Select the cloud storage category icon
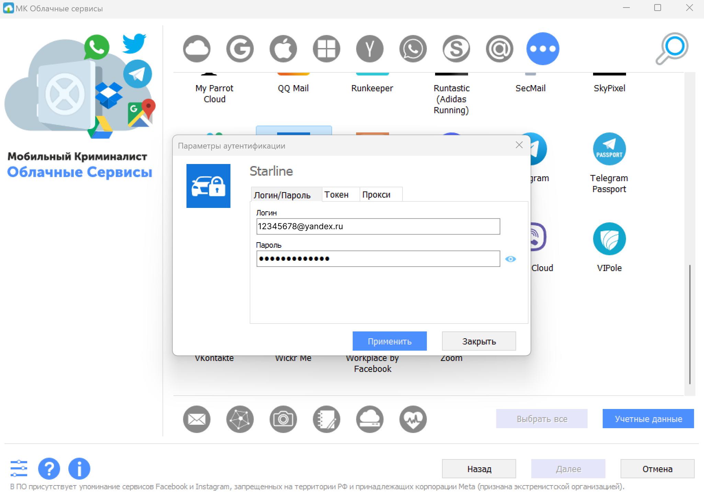 coord(197,49)
